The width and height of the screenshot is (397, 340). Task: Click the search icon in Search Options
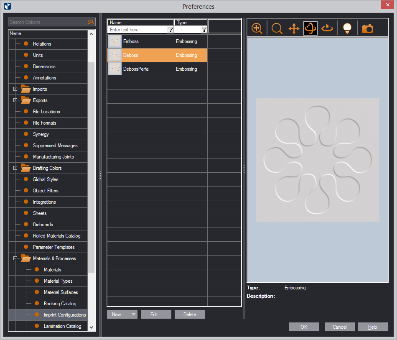[91, 22]
